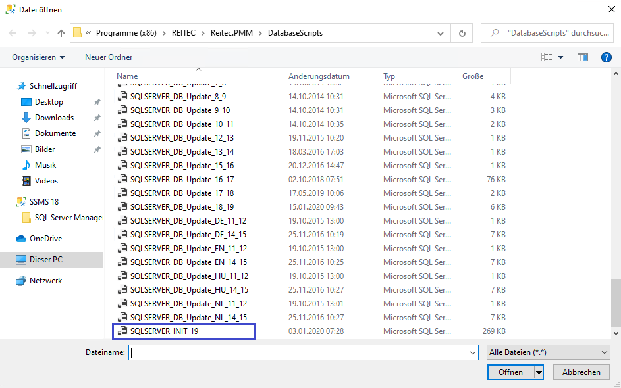This screenshot has width=621, height=388.
Task: Open the Organisieren dropdown menu
Action: point(38,57)
